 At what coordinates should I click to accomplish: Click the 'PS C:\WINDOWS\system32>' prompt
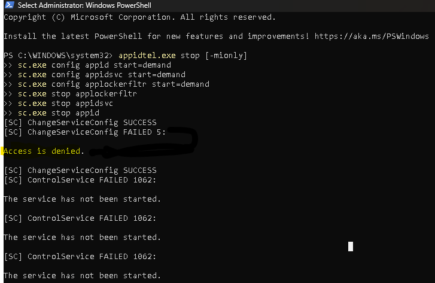(x=58, y=56)
